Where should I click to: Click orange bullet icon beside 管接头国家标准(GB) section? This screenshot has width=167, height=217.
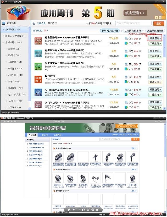[x=54, y=148]
